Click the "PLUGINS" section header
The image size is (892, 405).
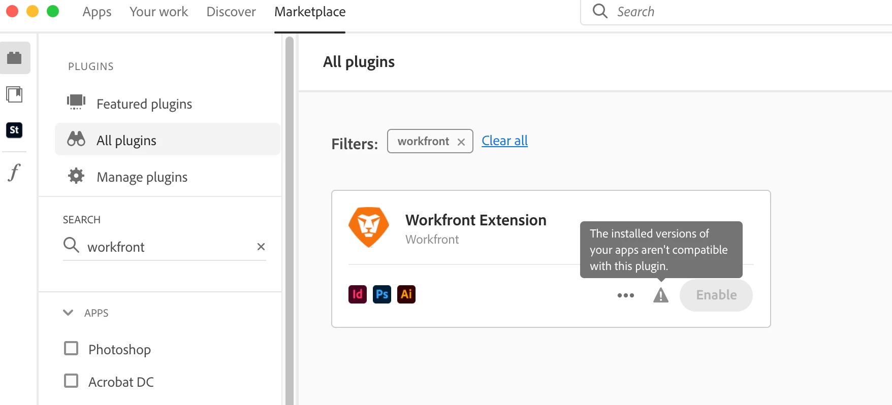coord(91,66)
